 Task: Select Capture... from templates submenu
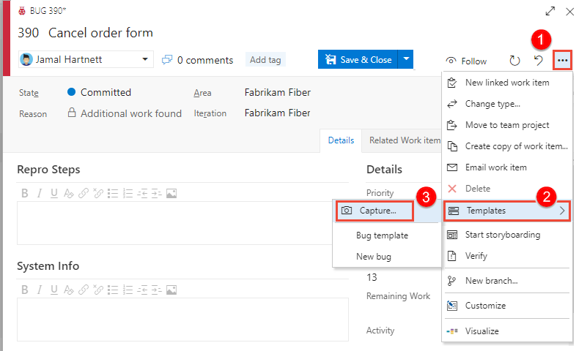[375, 211]
